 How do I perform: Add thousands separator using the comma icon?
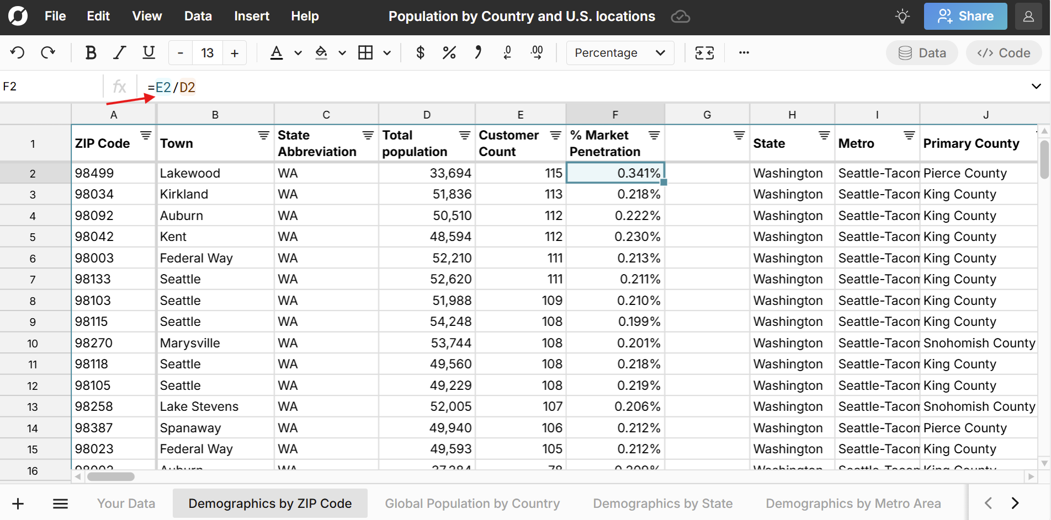478,52
